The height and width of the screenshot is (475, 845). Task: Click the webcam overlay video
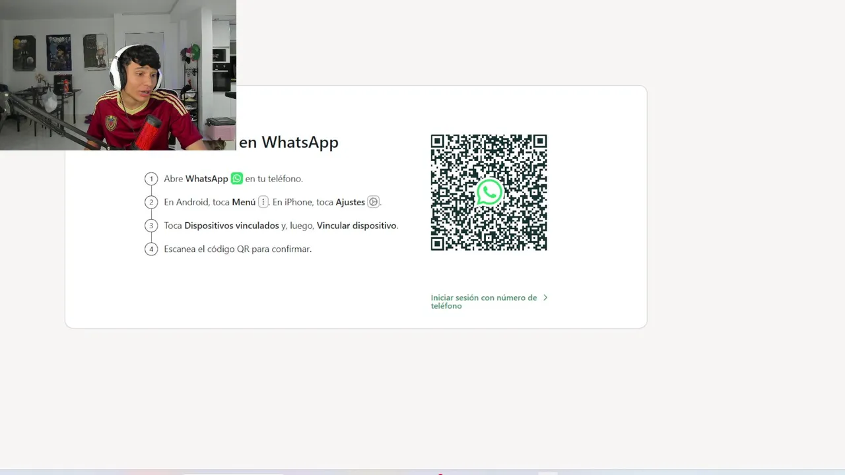tap(118, 75)
